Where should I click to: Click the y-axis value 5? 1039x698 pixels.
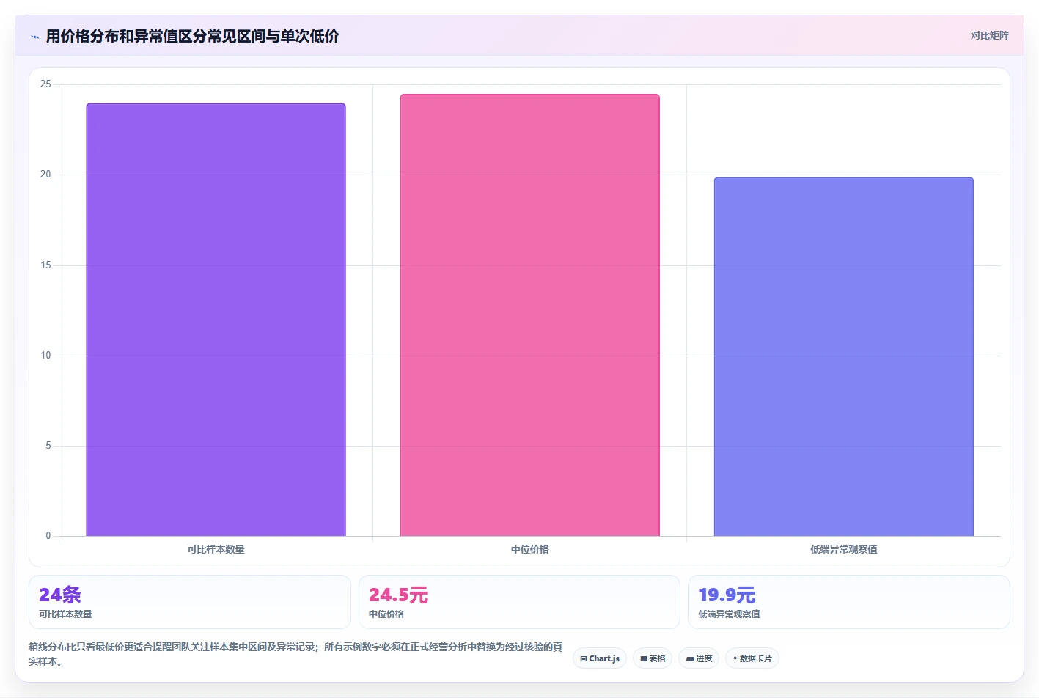48,446
